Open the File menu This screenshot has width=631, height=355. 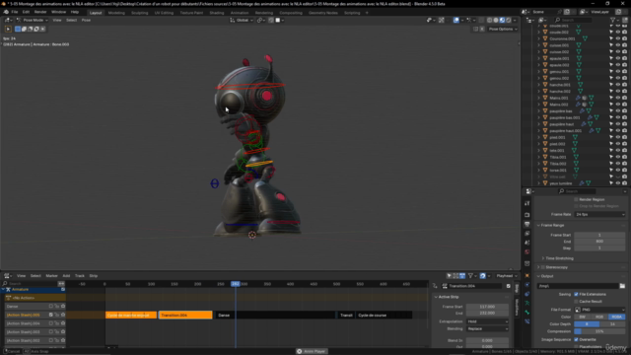point(15,12)
